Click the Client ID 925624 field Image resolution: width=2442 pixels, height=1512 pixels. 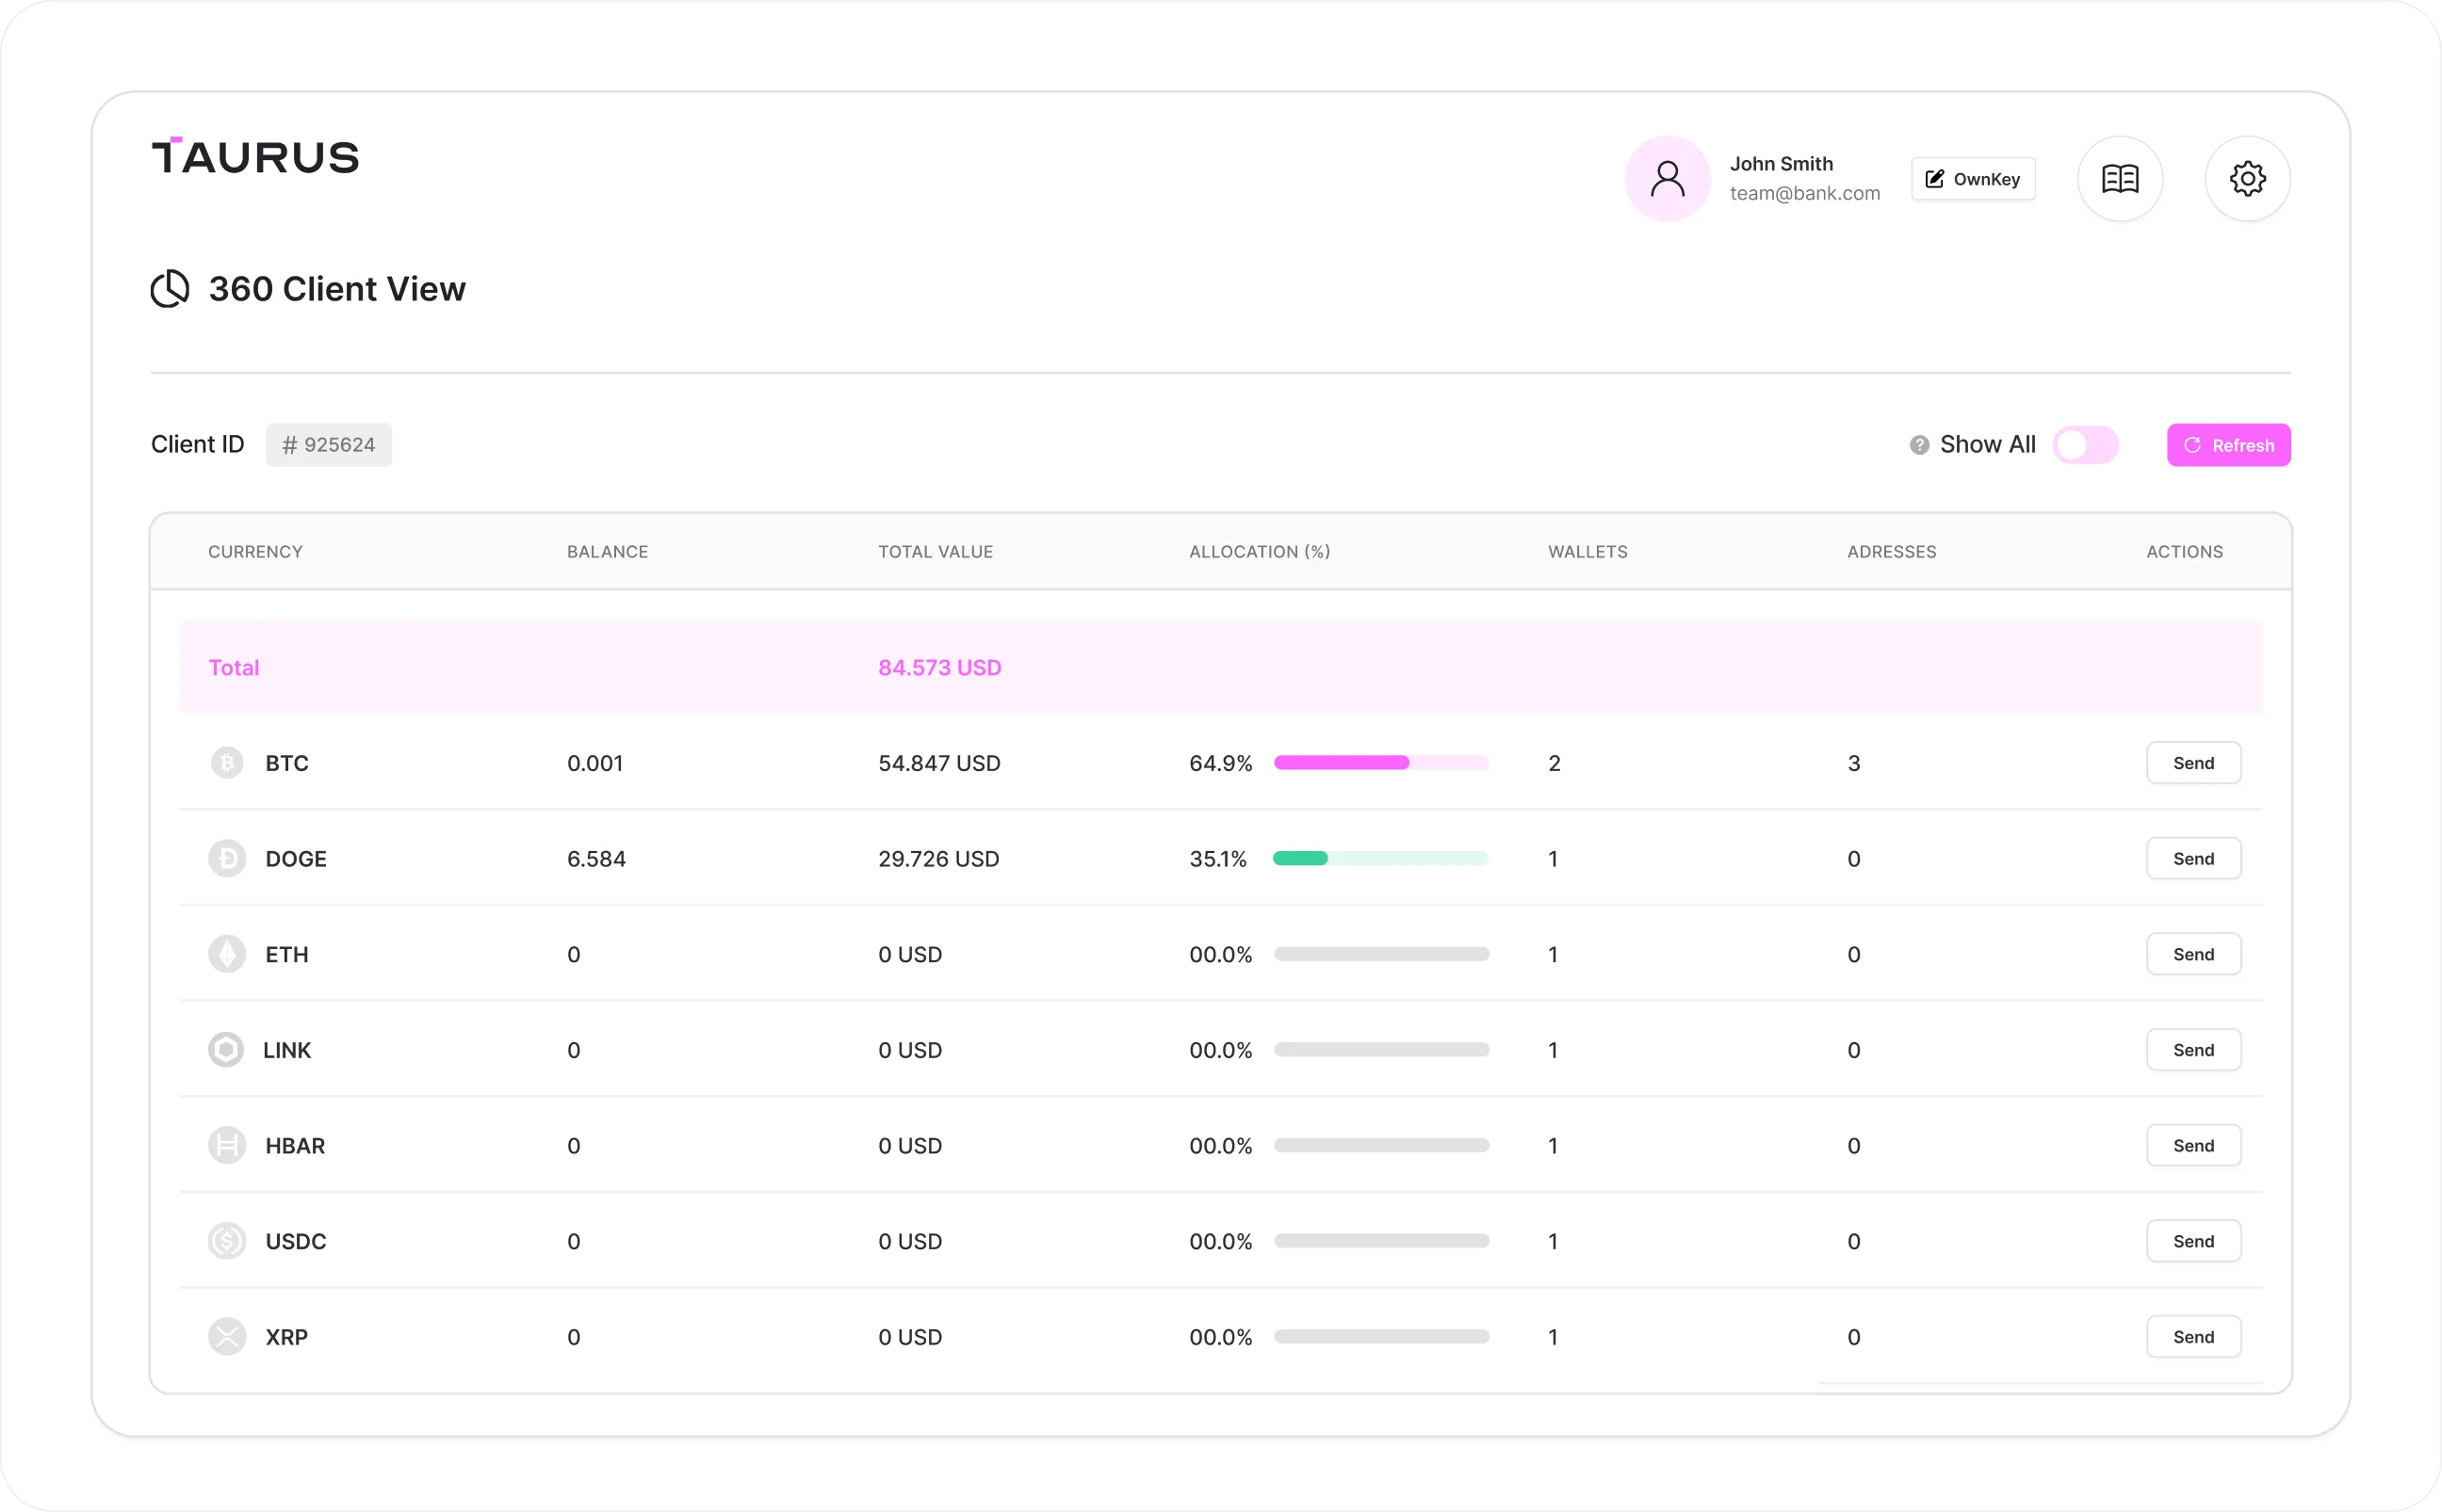click(x=328, y=445)
